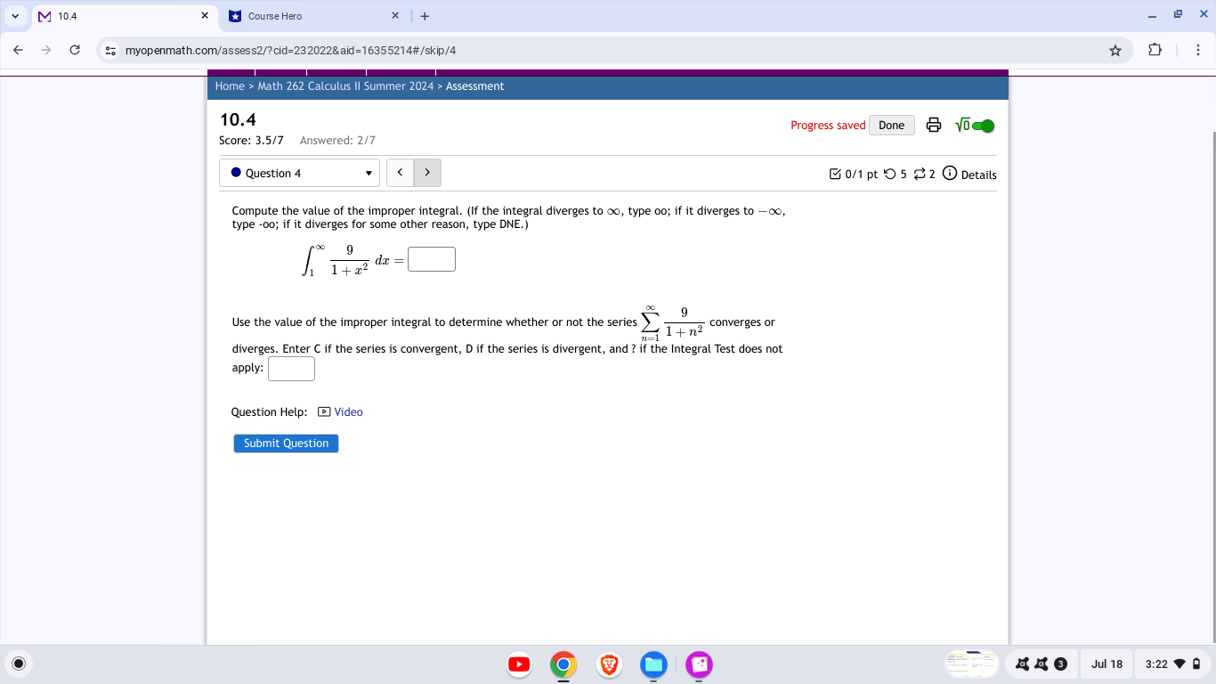Screen dimensions: 1216x684
Task: Open the browser three-dot menu
Action: tap(1198, 51)
